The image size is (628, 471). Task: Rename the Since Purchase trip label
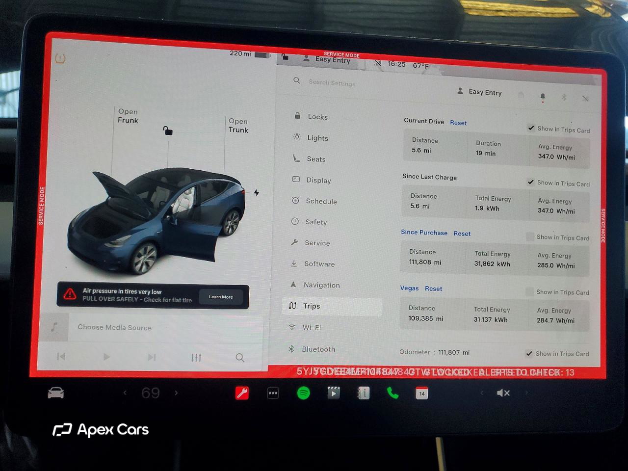tap(424, 233)
